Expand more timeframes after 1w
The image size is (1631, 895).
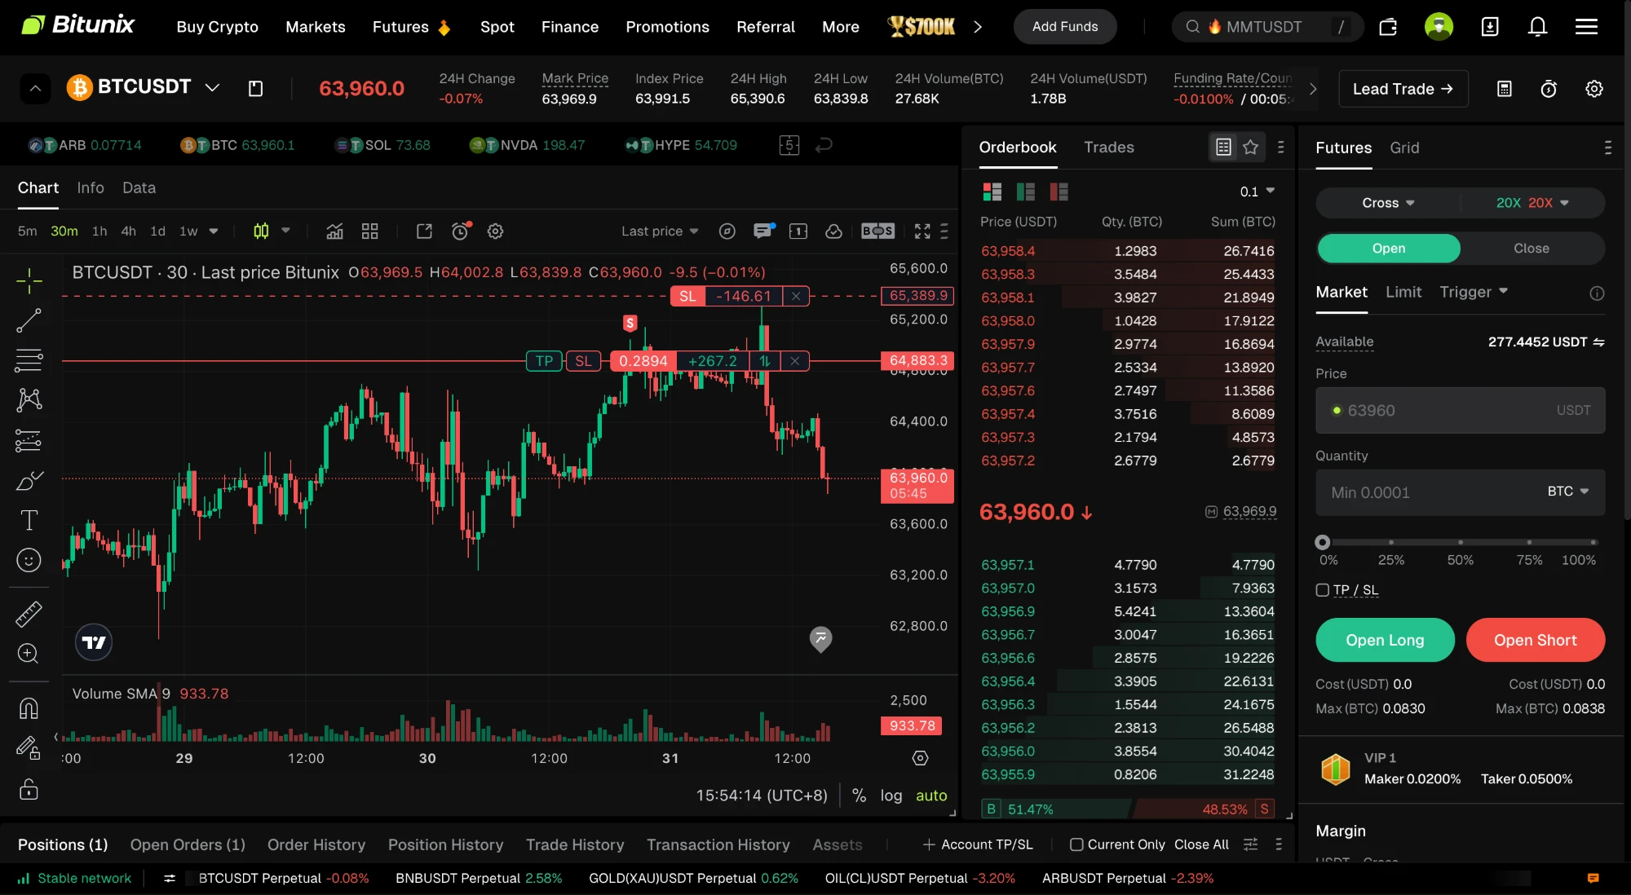(214, 231)
